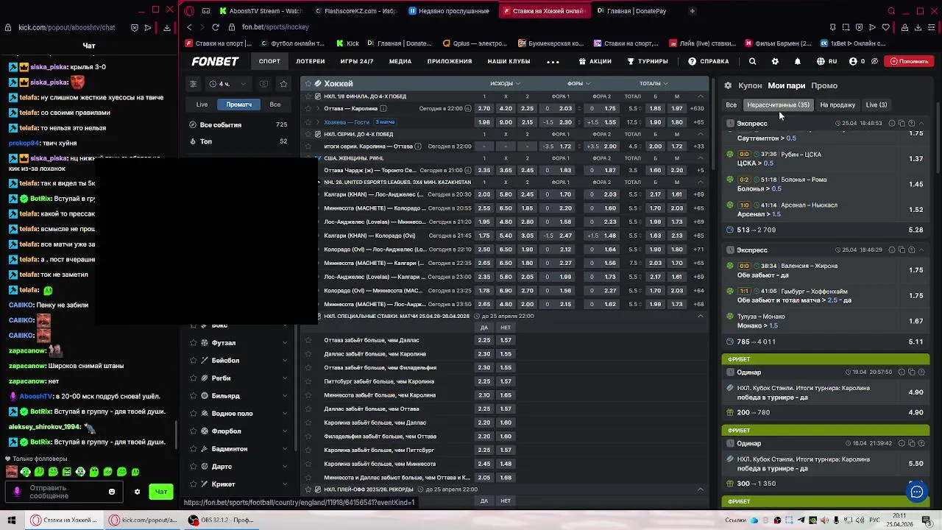Filter bets by На продажу
This screenshot has width=942, height=530.
(837, 105)
